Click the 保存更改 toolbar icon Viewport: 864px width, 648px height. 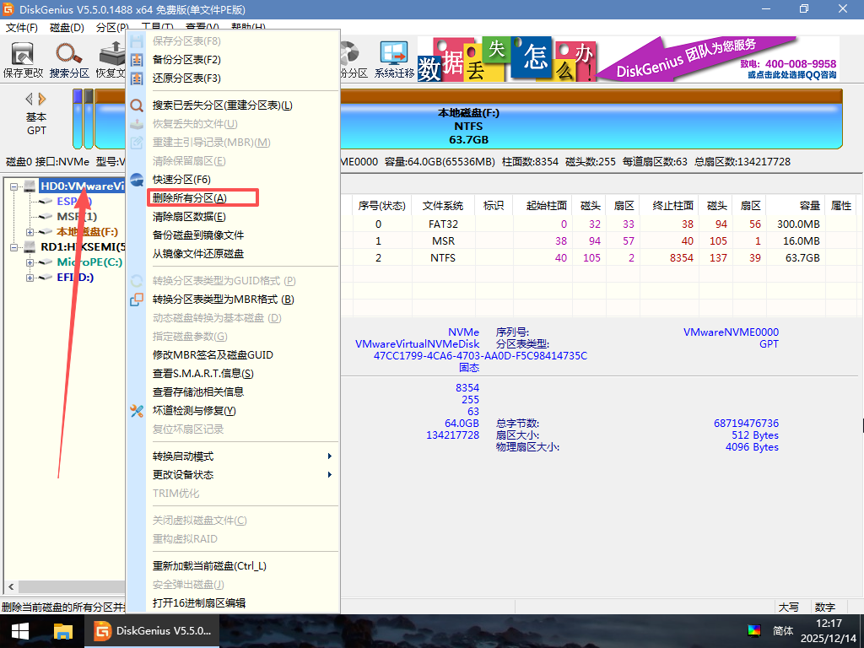(x=23, y=60)
